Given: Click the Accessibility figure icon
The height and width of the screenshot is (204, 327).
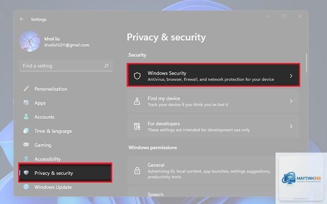Looking at the screenshot, I should point(26,158).
